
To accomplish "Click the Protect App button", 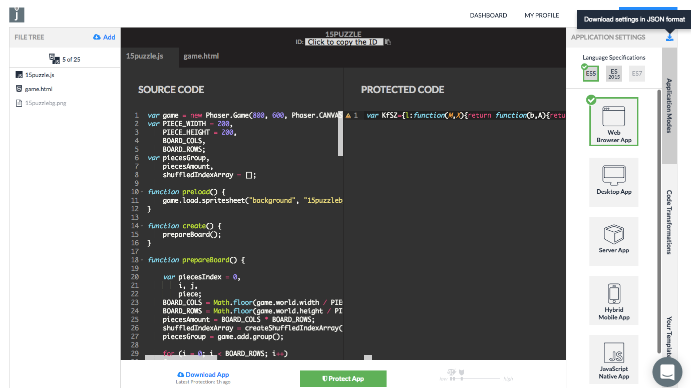I will [343, 378].
